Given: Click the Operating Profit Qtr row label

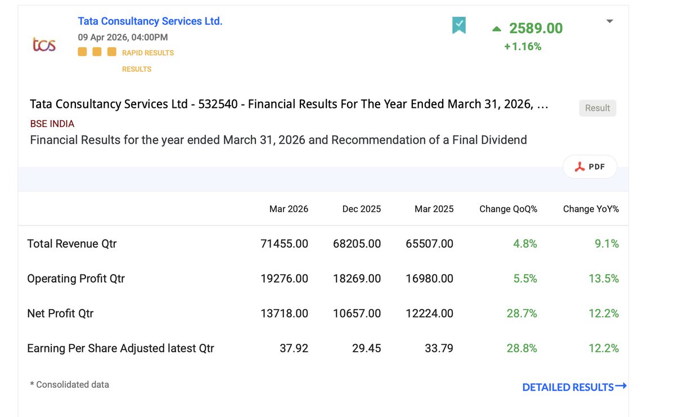Looking at the screenshot, I should [76, 279].
